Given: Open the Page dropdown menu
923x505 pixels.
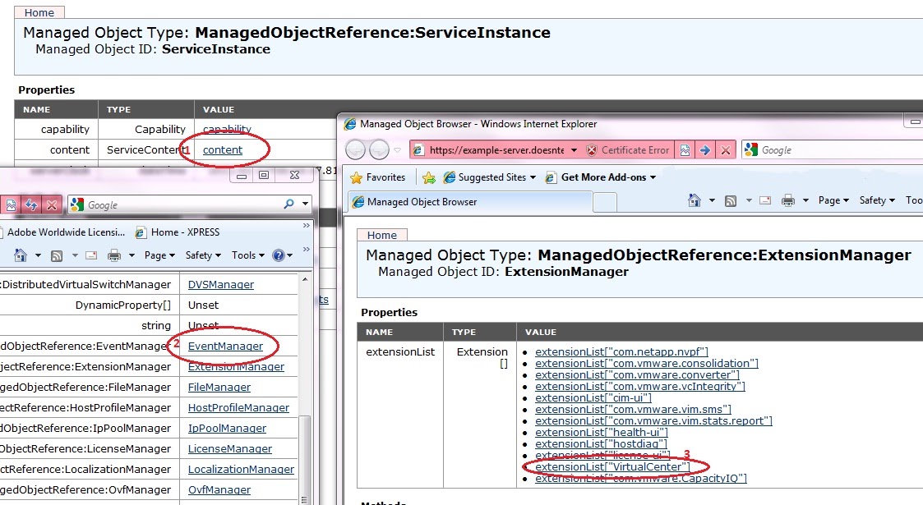Looking at the screenshot, I should tap(156, 255).
